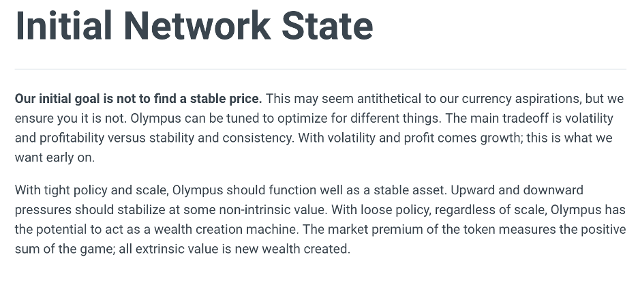The height and width of the screenshot is (285, 638).
Task: Click the horizontal divider below the heading
Action: tap(320, 70)
